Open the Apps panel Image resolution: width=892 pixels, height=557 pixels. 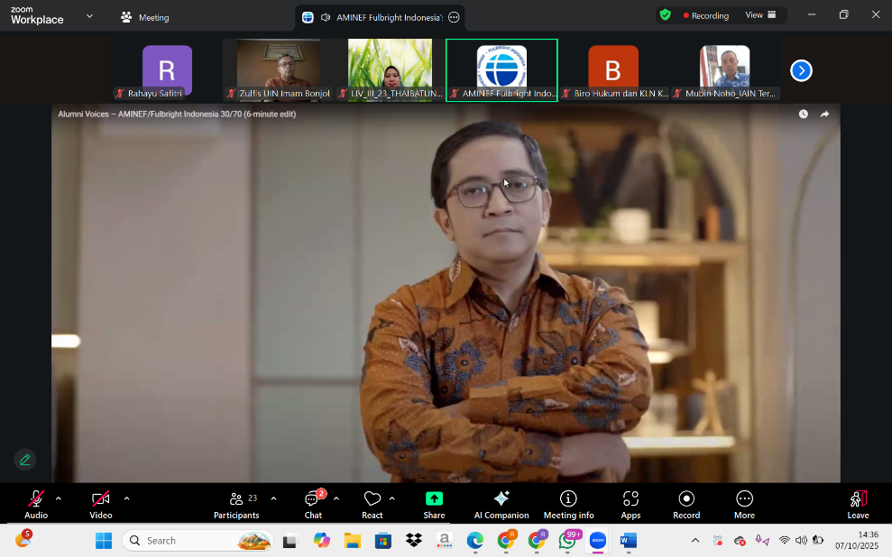(x=630, y=504)
